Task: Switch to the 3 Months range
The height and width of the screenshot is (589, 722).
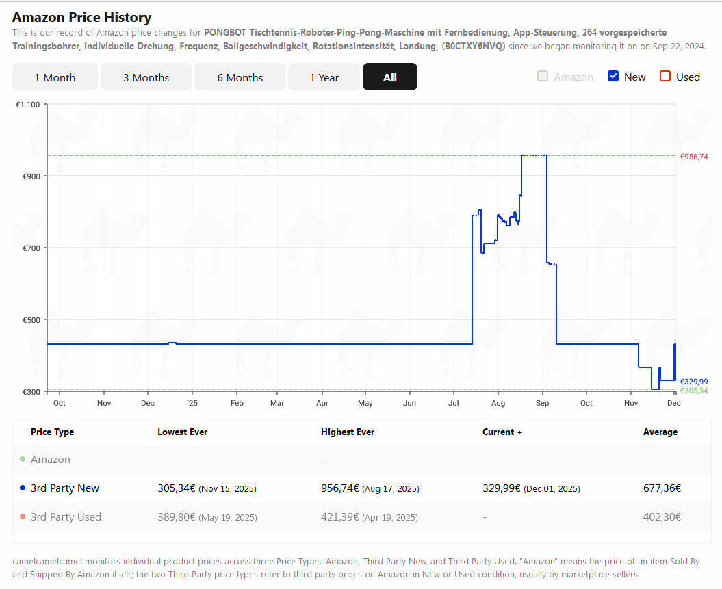Action: point(146,77)
